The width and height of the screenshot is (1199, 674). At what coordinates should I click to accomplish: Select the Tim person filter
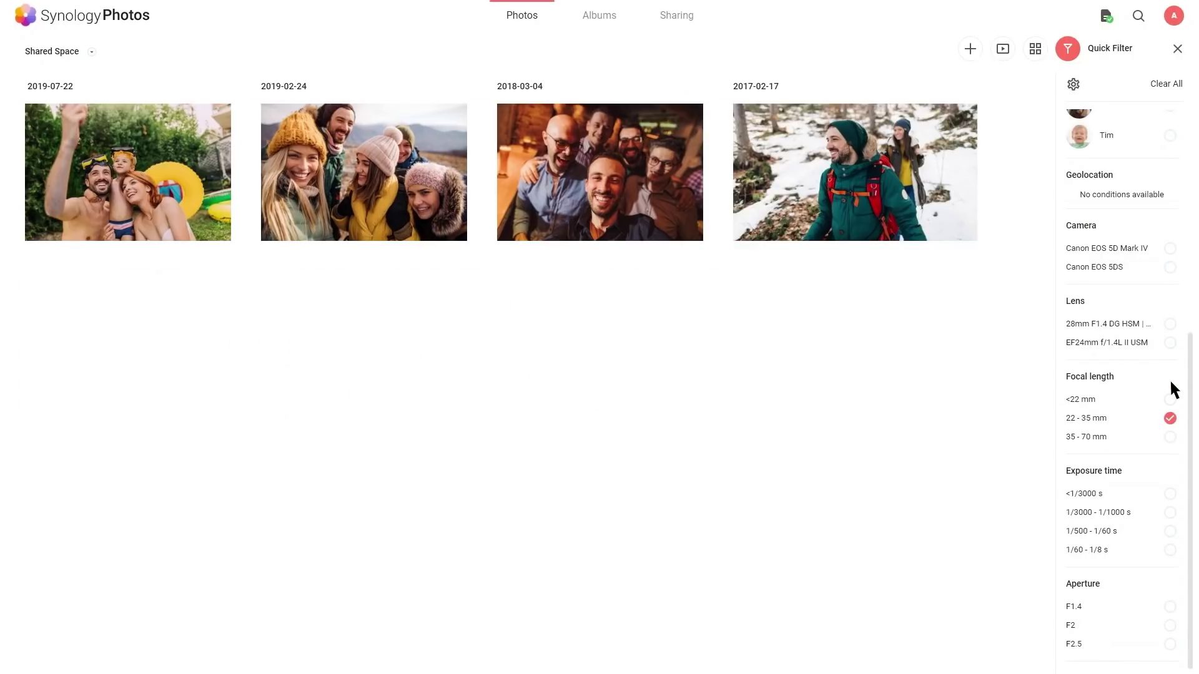pyautogui.click(x=1170, y=135)
